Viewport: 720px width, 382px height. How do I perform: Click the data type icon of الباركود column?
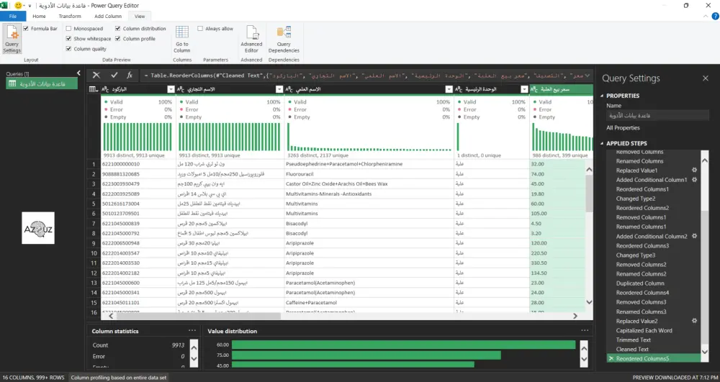point(105,89)
